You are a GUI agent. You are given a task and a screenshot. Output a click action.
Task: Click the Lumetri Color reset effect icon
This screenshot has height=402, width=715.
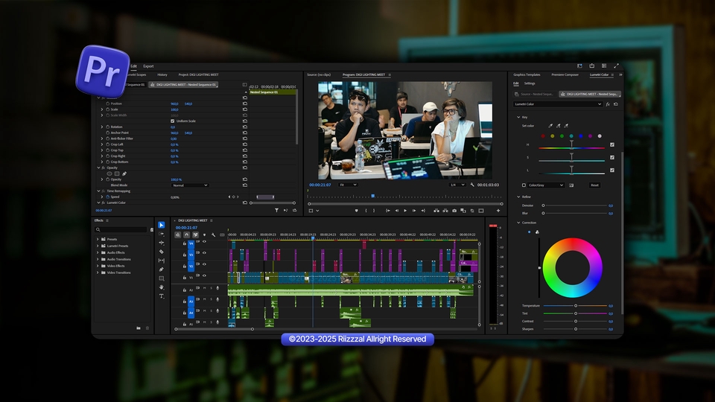616,104
